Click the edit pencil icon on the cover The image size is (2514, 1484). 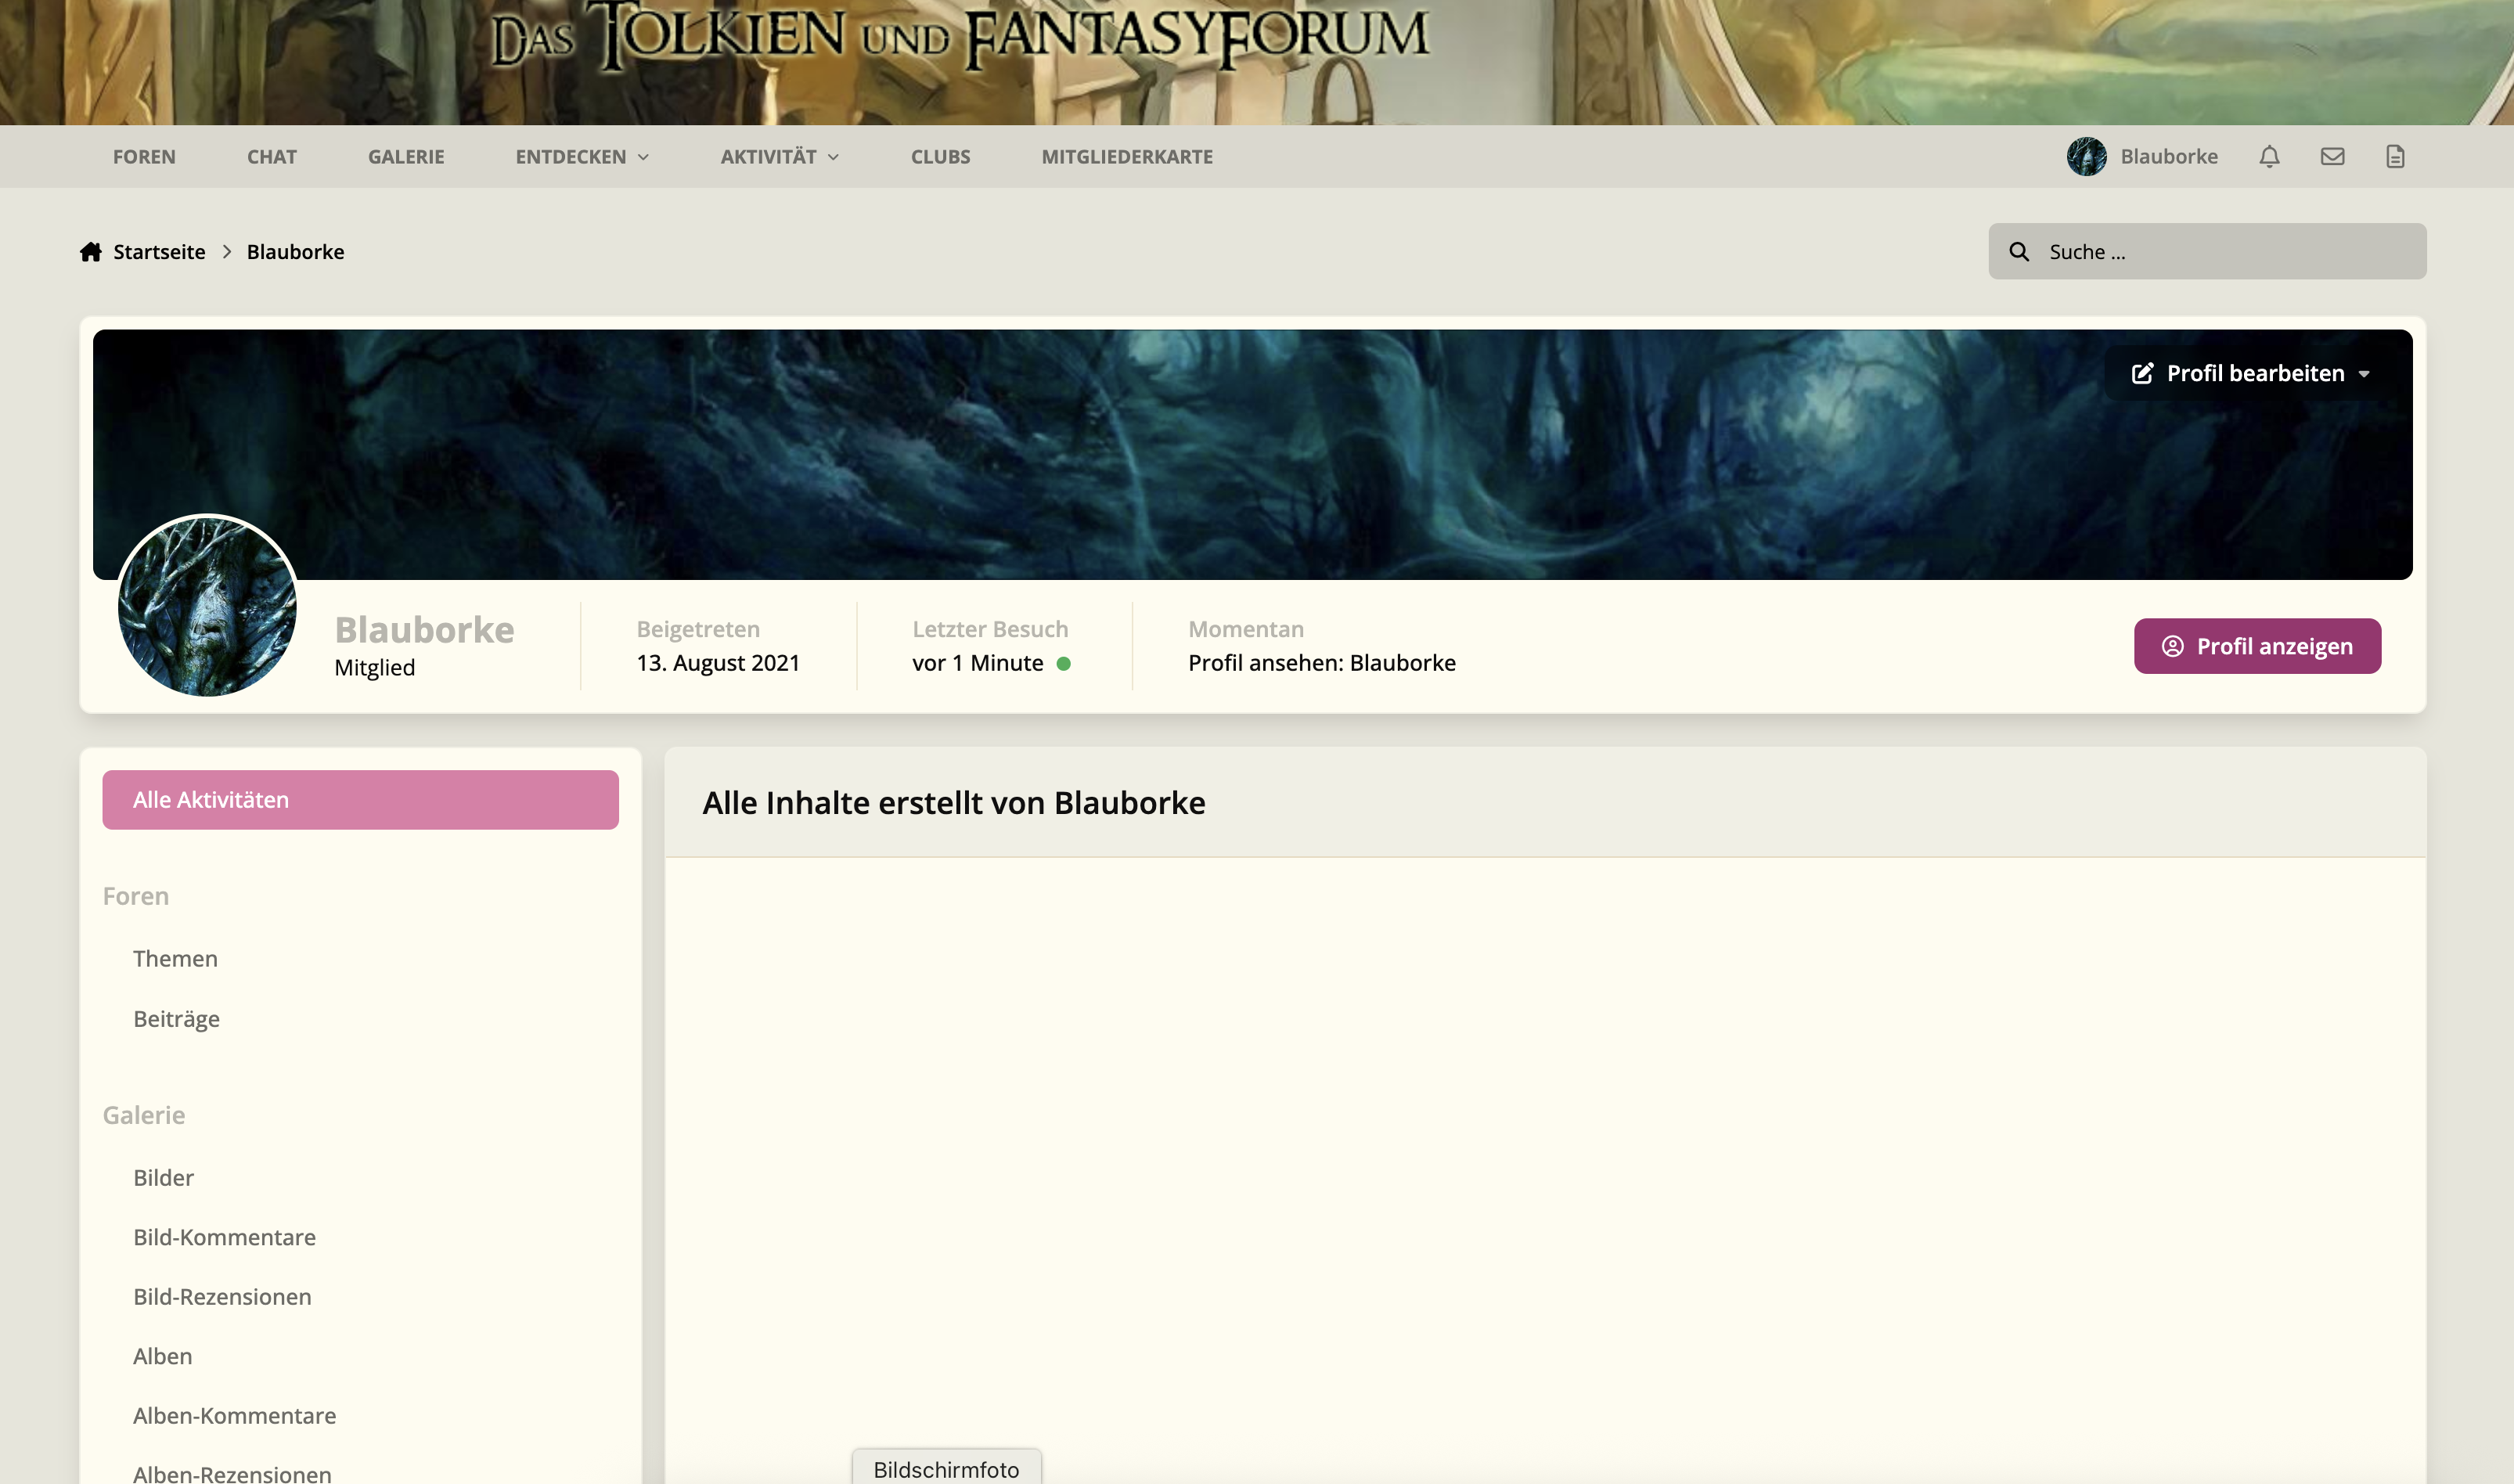pyautogui.click(x=2142, y=374)
